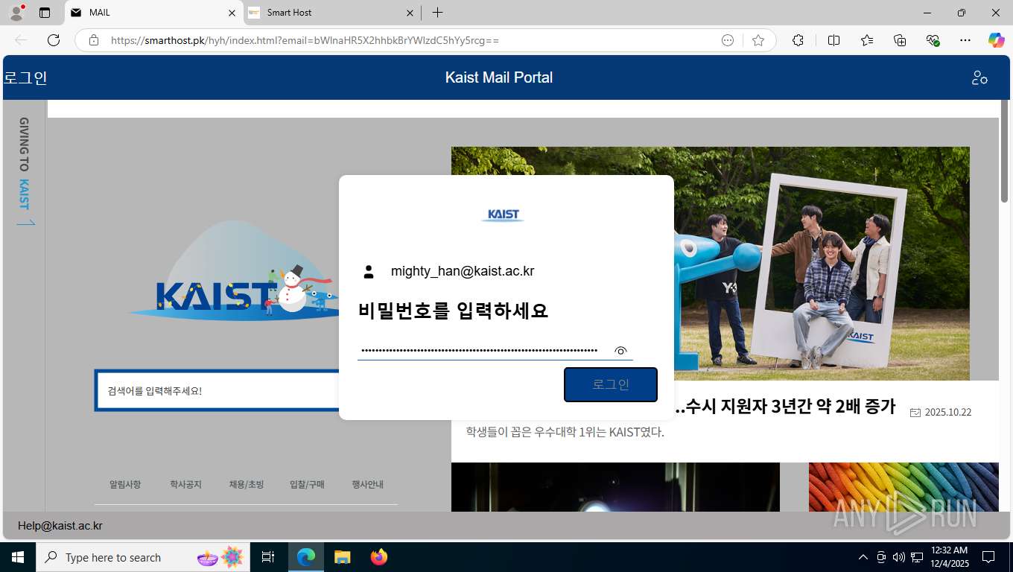This screenshot has width=1013, height=572.
Task: Open the favorites list icon
Action: [867, 40]
